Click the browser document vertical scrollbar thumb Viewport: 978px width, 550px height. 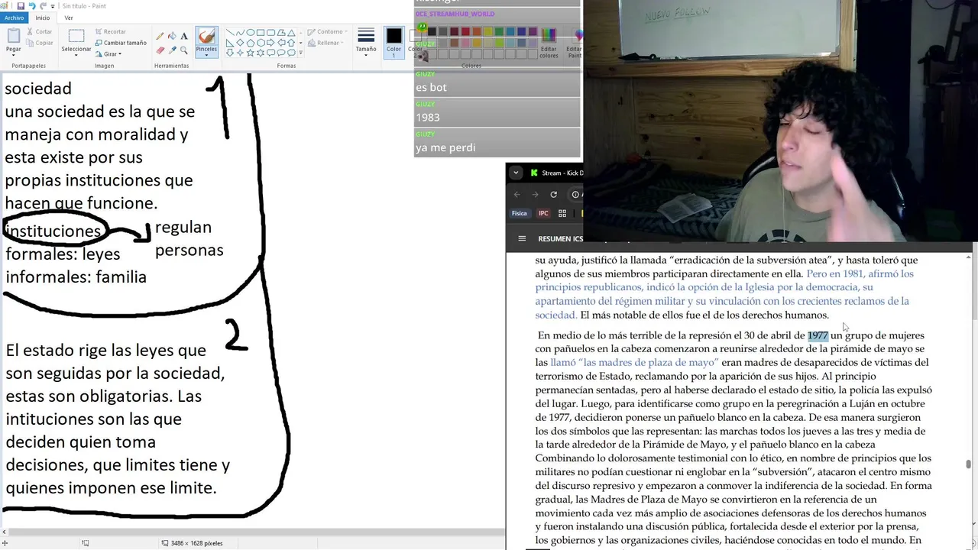coord(969,464)
